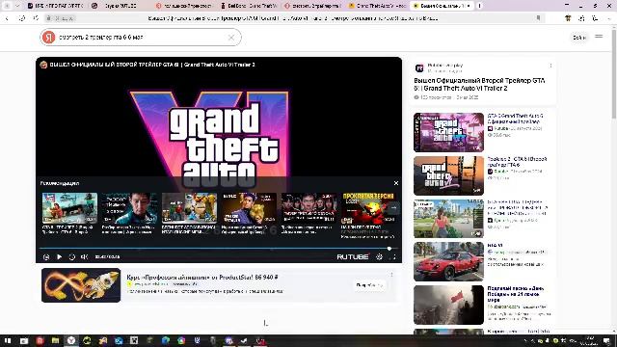617x347 pixels.
Task: Open browser extensions icon in toolbar
Action: (568, 18)
